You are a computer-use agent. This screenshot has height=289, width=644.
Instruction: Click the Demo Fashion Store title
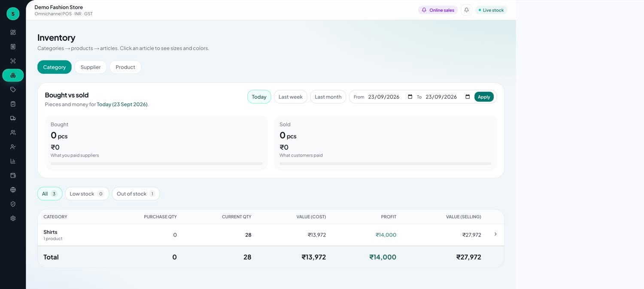[59, 7]
